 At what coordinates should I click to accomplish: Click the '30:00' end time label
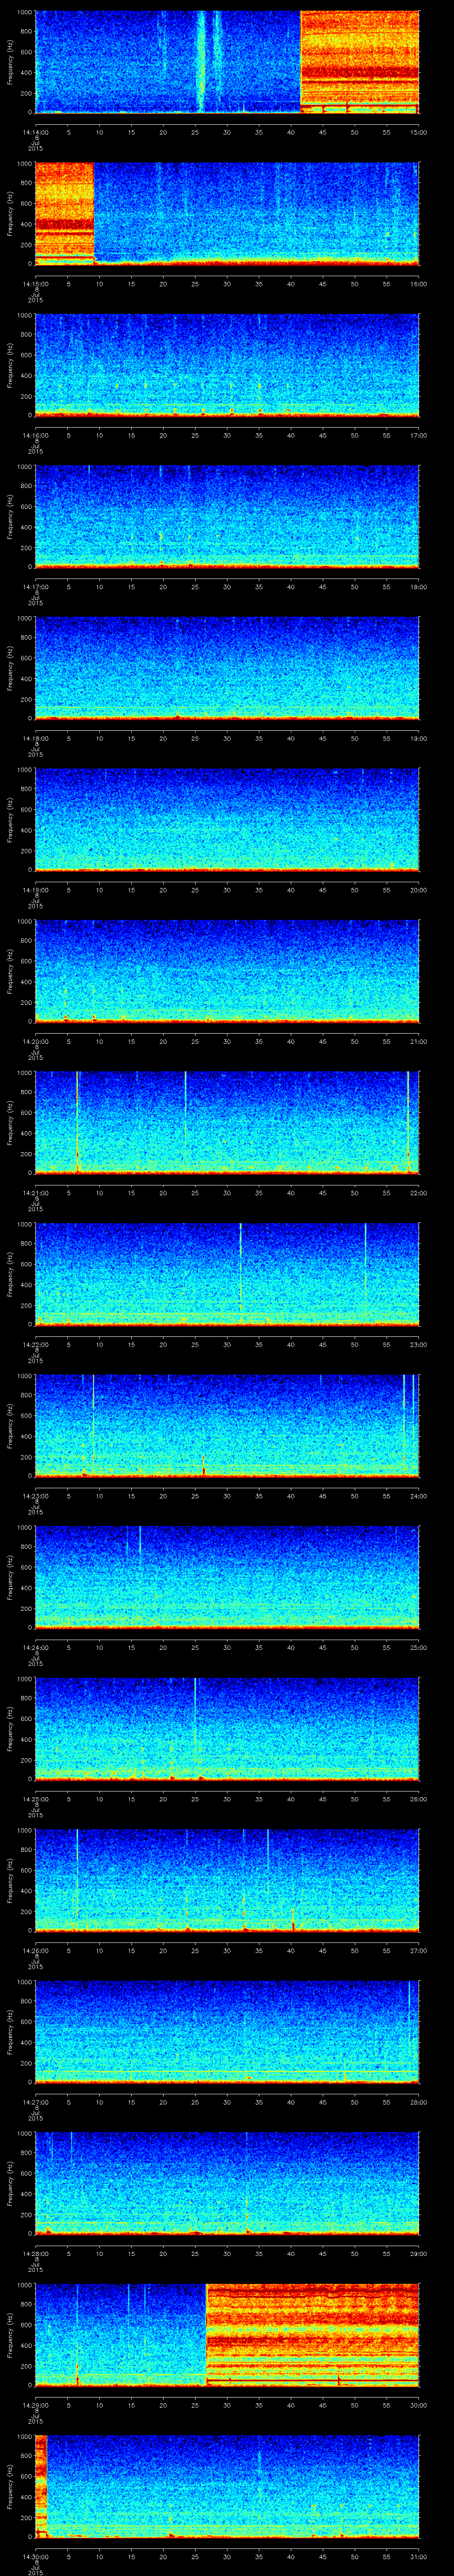pos(418,2404)
